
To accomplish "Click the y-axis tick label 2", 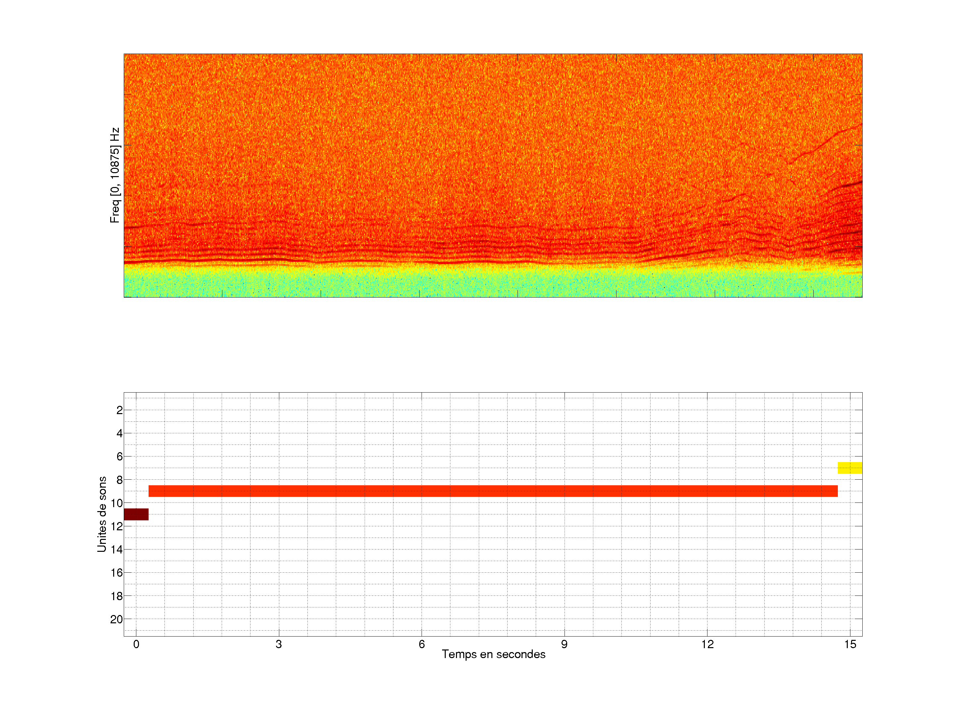I will 119,410.
